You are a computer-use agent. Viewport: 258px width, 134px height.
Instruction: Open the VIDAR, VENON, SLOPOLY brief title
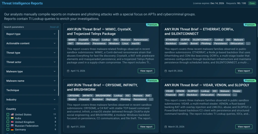[207, 85]
